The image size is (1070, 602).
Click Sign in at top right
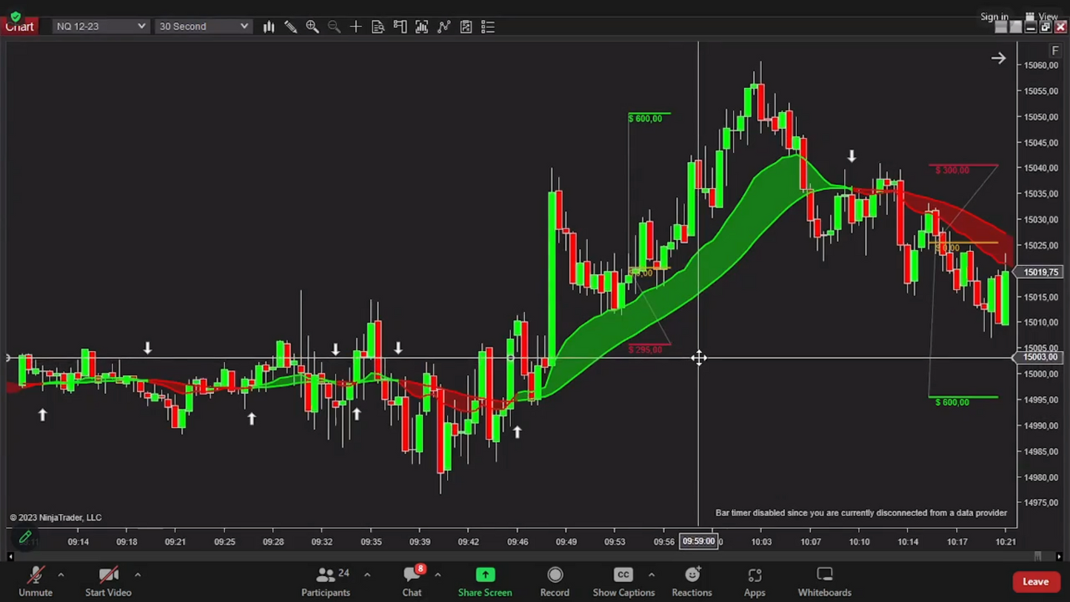(x=994, y=16)
